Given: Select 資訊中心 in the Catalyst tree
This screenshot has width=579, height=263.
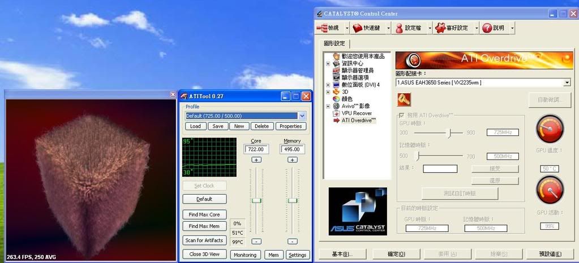Looking at the screenshot, I should pos(352,63).
